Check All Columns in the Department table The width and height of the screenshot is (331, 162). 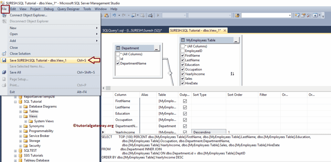pos(118,54)
